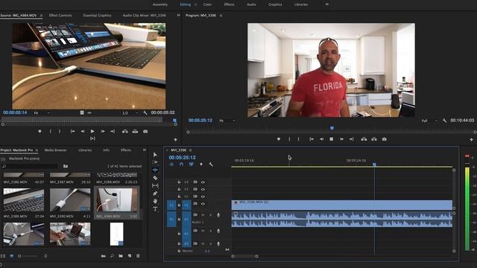Toggle visibility eye for V4 track
The image size is (477, 268).
203,182
